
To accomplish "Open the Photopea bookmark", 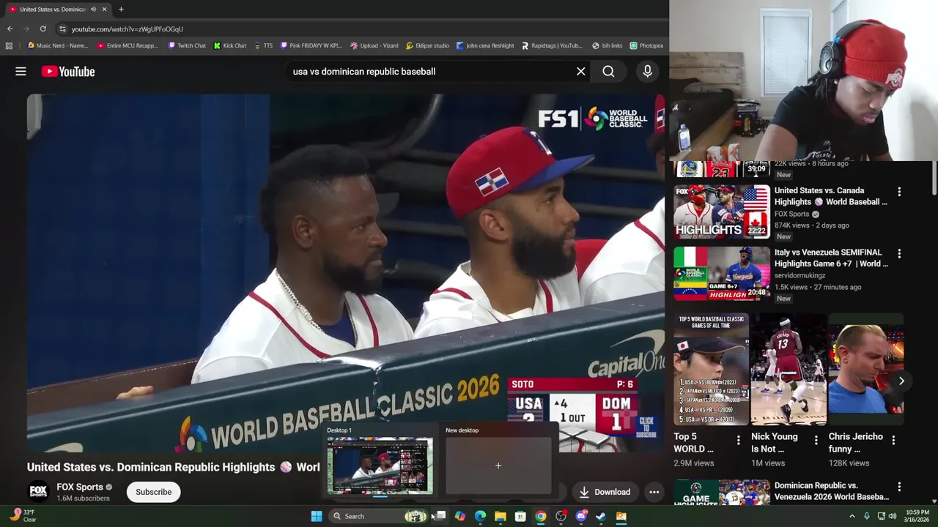I will (x=646, y=45).
